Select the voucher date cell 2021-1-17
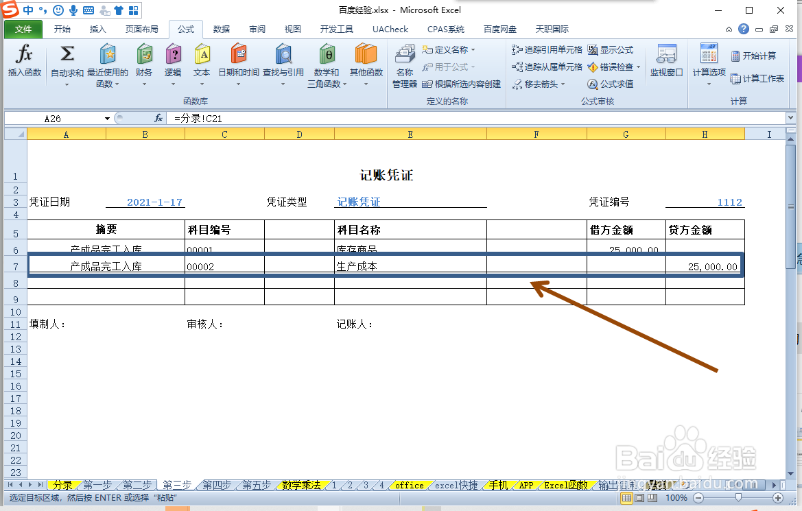 [x=145, y=202]
